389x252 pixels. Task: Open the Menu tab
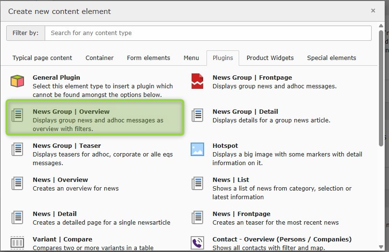tap(191, 58)
